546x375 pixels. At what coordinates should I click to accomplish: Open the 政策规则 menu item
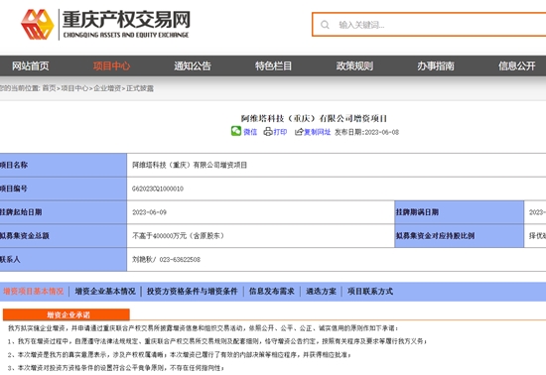coord(354,65)
